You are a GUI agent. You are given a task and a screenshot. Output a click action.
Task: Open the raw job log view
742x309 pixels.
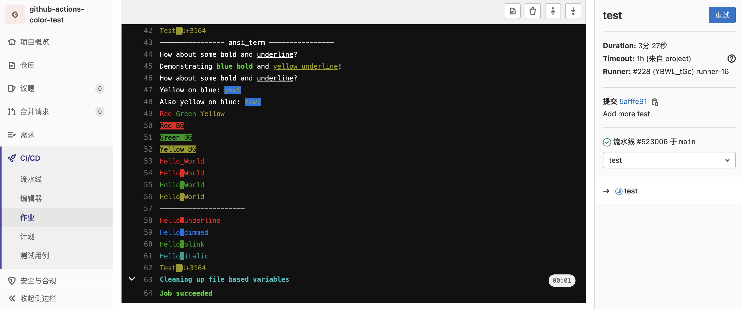click(512, 11)
